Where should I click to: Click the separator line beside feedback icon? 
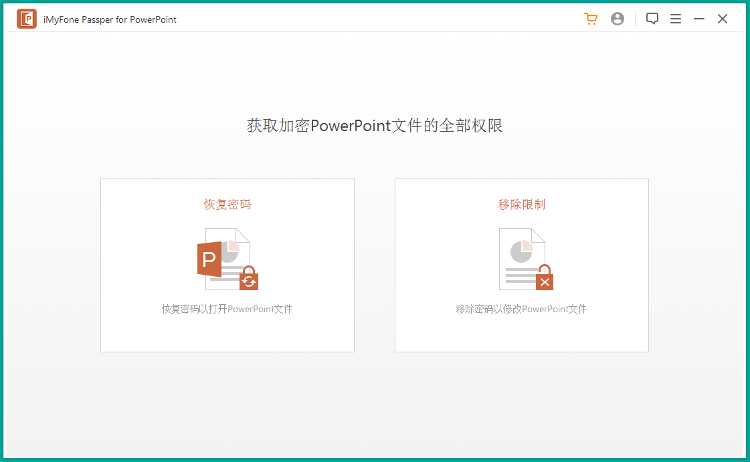coord(636,19)
